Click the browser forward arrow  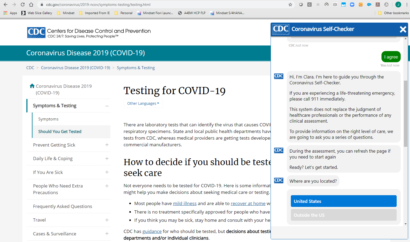coord(14,5)
